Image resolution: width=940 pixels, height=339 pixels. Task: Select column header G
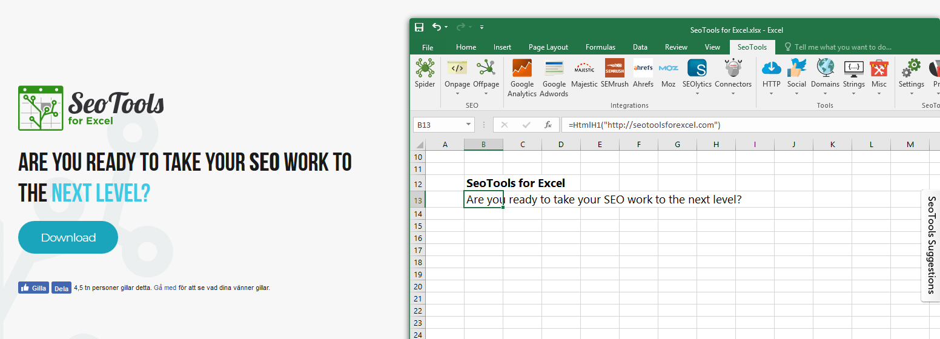677,145
